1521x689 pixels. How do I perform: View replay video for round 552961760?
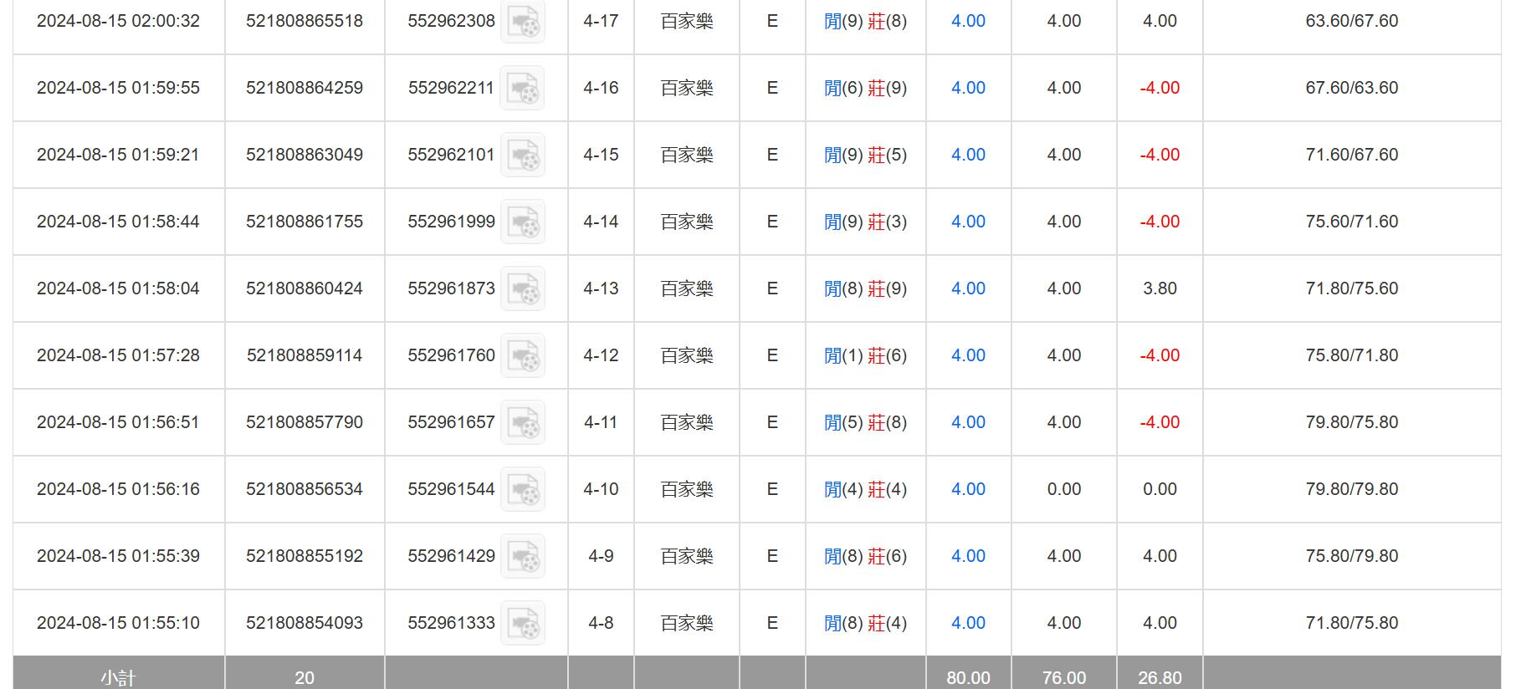523,356
